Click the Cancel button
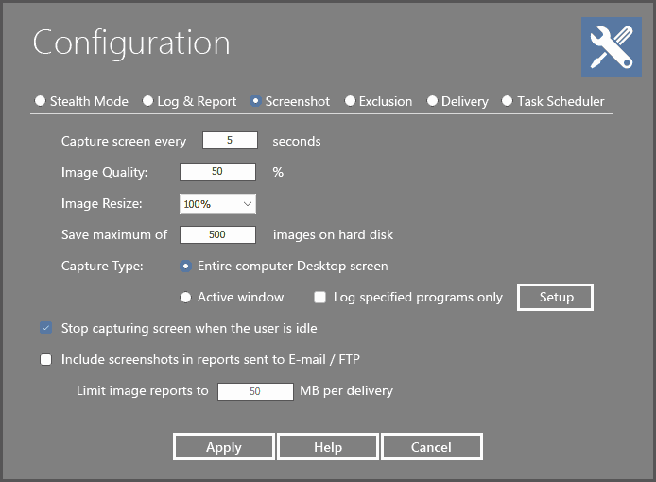 coord(431,447)
